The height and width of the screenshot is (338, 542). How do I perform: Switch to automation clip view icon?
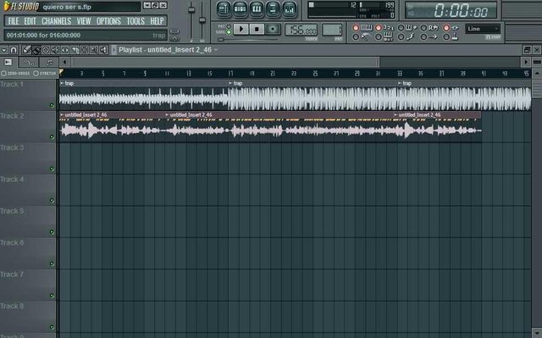[x=29, y=62]
